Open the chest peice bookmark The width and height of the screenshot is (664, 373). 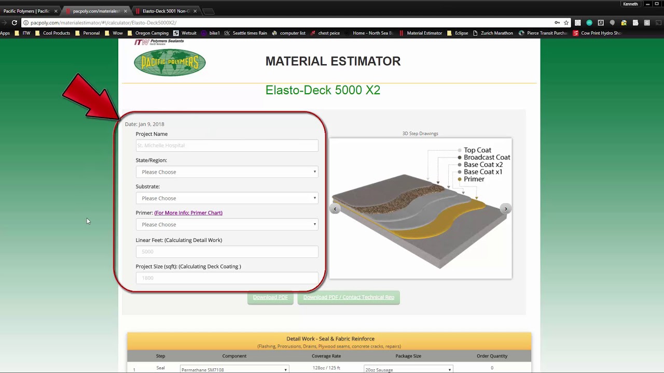[325, 33]
